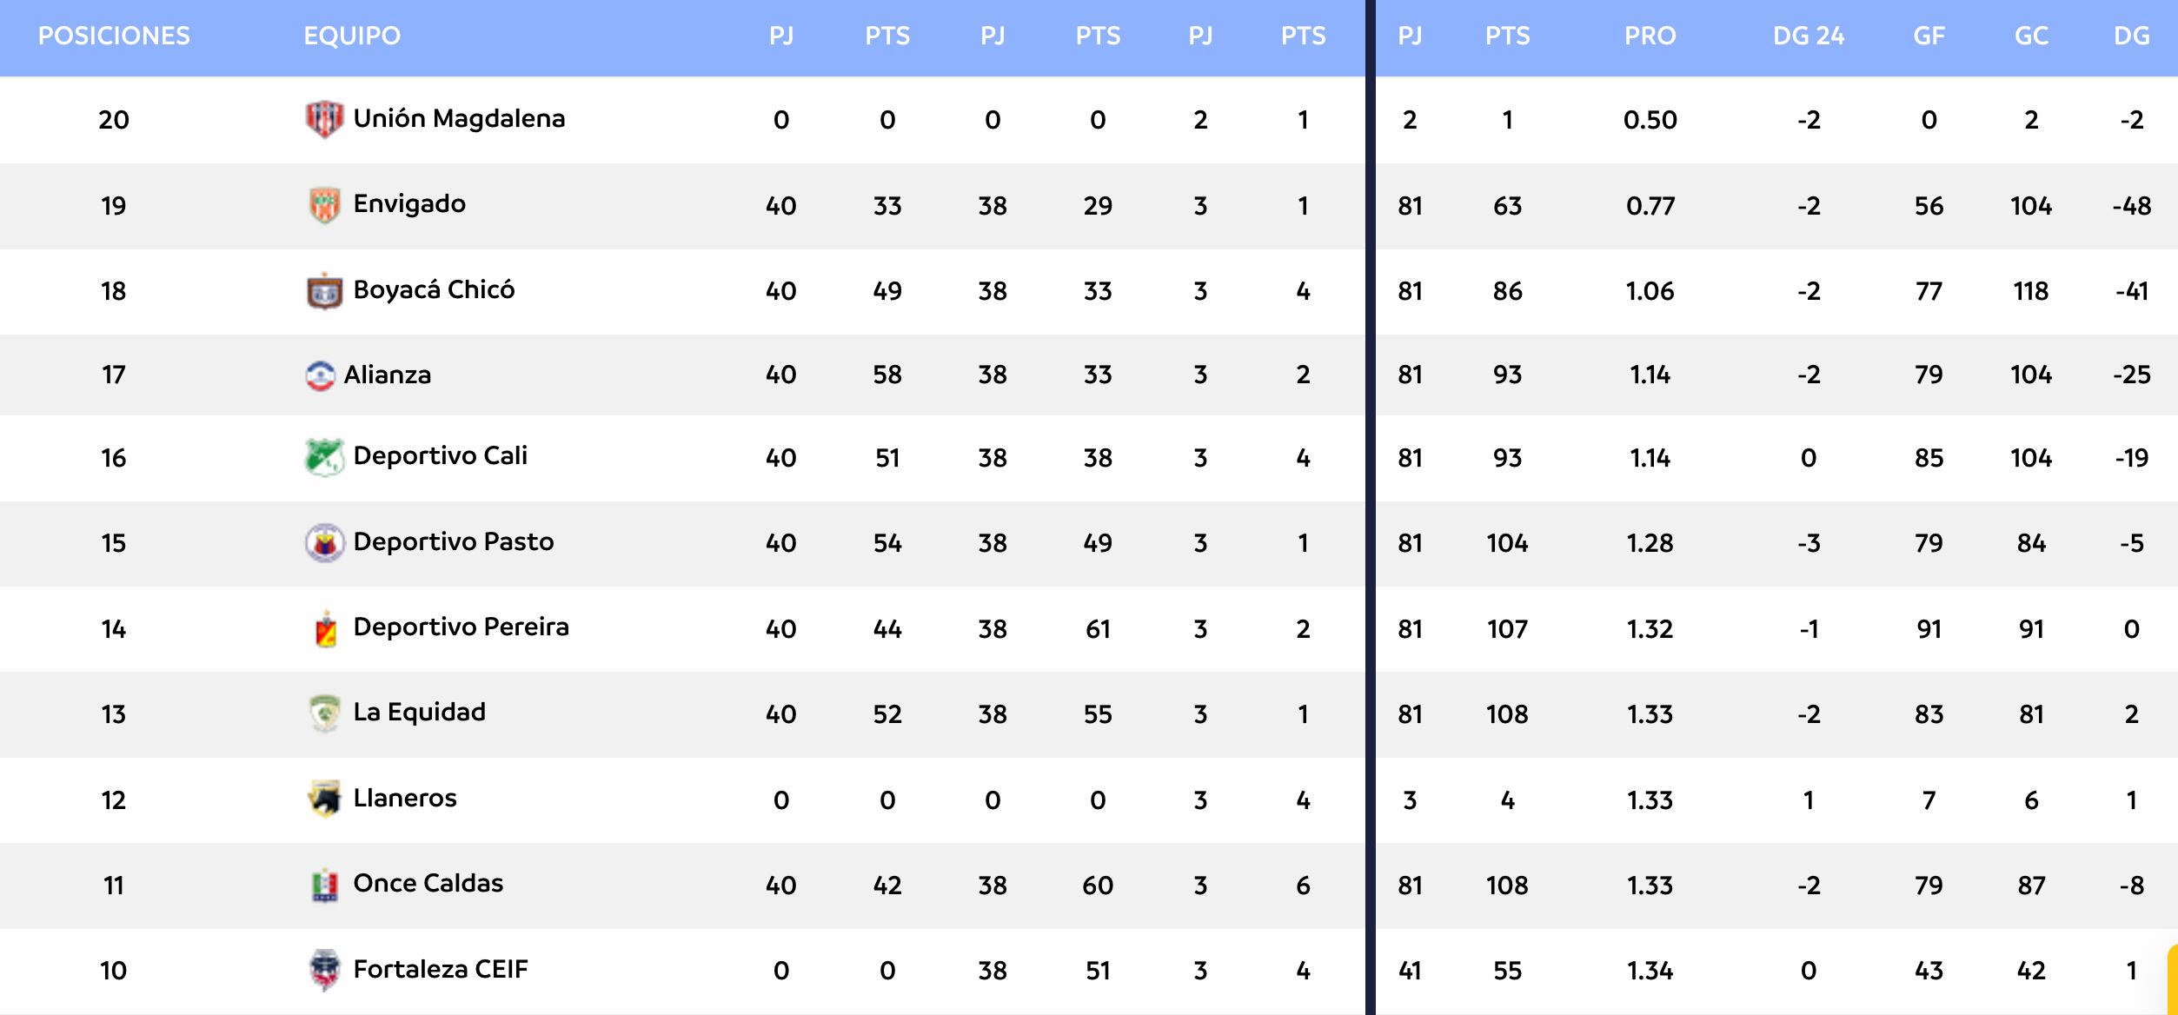The image size is (2178, 1015).
Task: Select the Llaneros team name
Action: point(404,799)
